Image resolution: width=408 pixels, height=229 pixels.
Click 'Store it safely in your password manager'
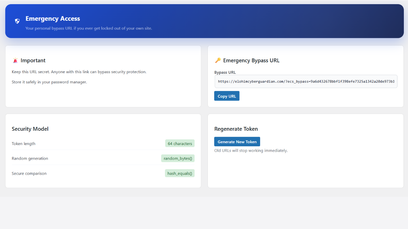pos(49,82)
